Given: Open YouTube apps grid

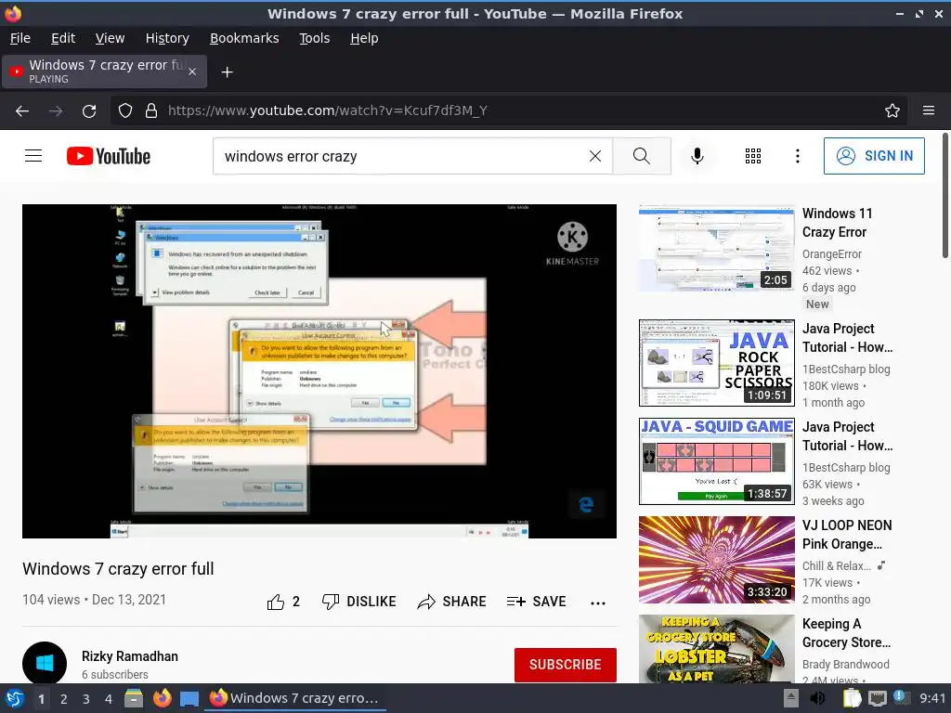Looking at the screenshot, I should click(752, 156).
